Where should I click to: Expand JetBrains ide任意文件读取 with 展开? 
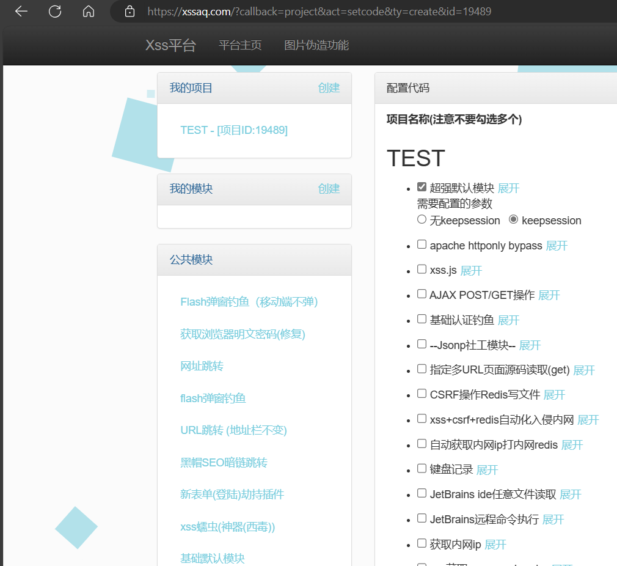coord(570,494)
